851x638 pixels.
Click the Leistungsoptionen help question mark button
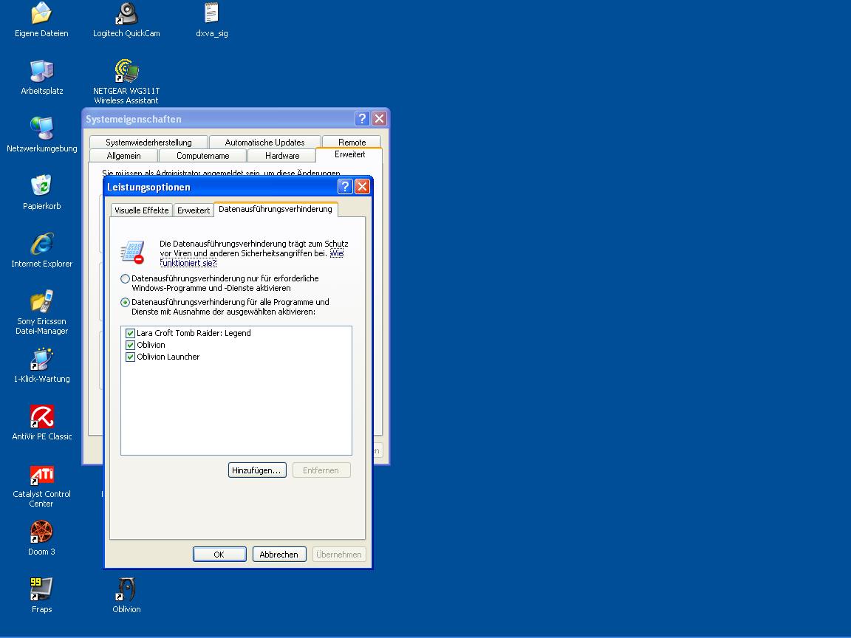coord(345,187)
